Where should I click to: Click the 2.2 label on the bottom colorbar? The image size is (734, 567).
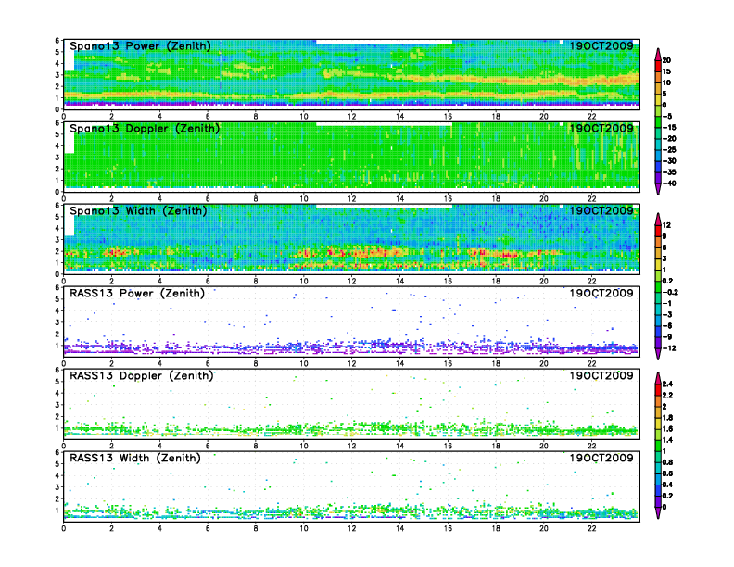[x=667, y=395]
